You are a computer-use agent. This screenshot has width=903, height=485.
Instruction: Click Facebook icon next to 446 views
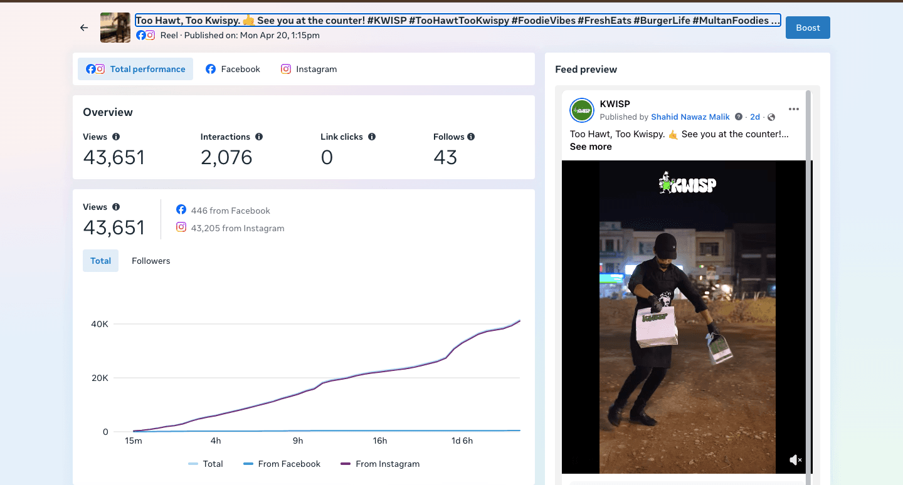tap(181, 210)
